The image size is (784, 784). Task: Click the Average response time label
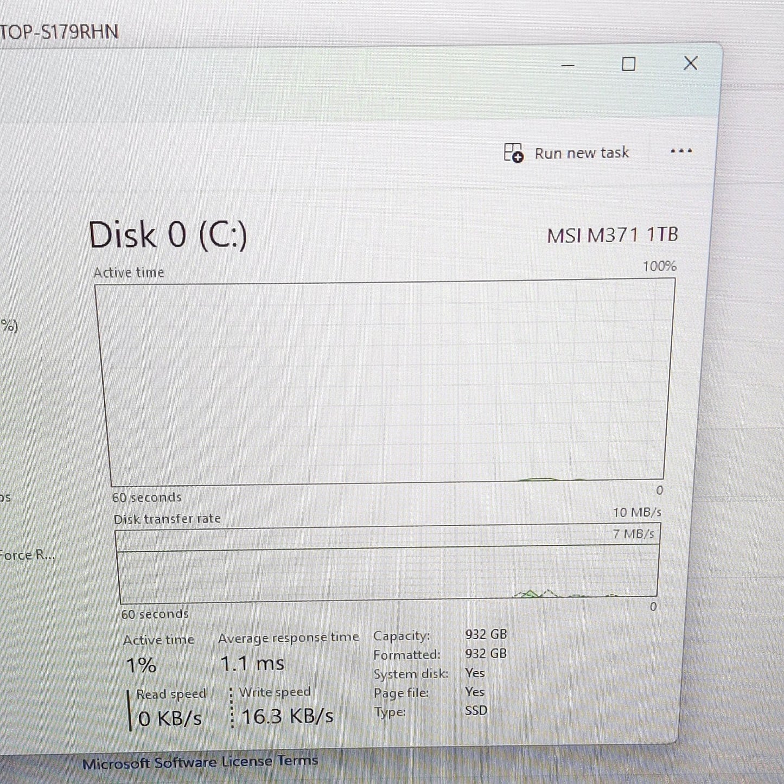tap(289, 638)
